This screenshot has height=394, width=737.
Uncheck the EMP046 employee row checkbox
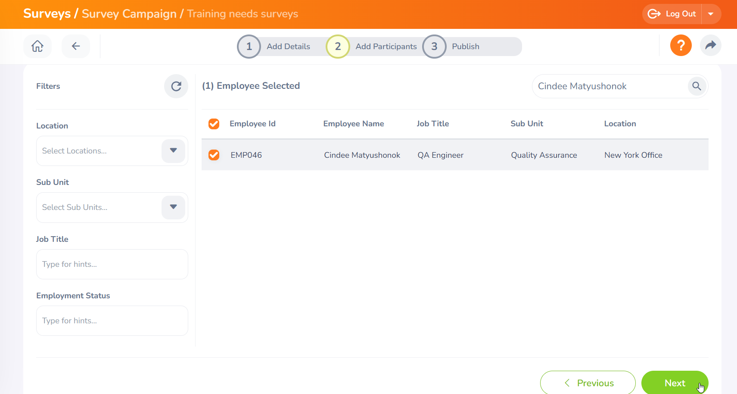click(214, 155)
